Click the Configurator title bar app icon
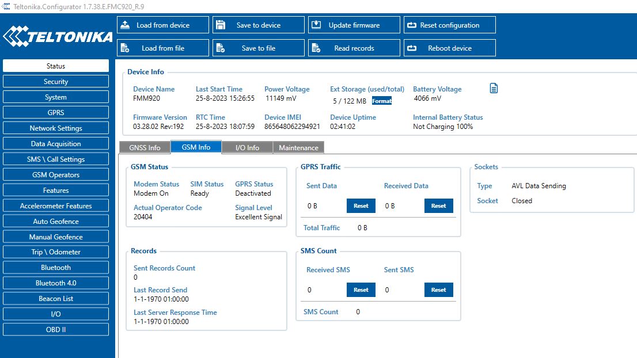This screenshot has width=637, height=358. (6, 6)
